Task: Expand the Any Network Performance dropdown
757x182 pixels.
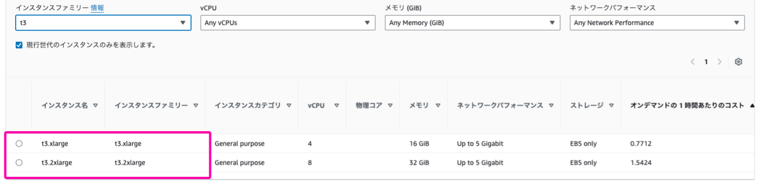Action: [x=657, y=23]
